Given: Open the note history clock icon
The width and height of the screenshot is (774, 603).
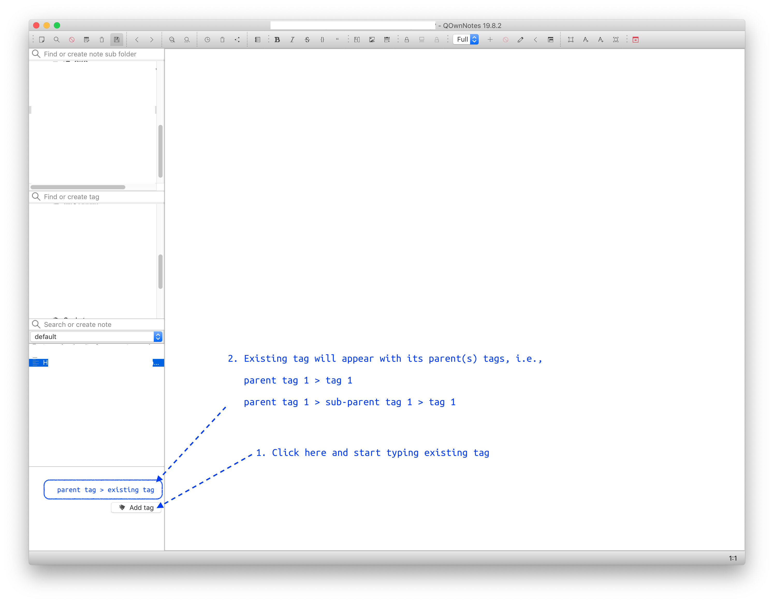Looking at the screenshot, I should point(207,39).
